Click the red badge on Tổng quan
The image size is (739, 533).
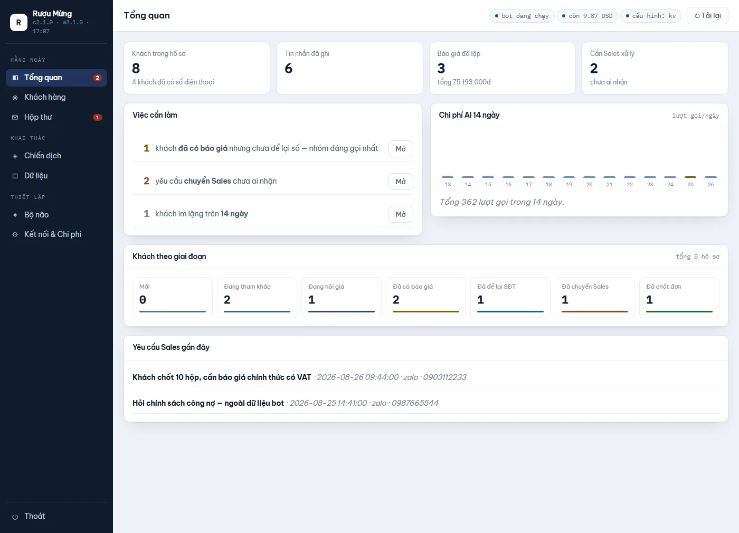[97, 78]
